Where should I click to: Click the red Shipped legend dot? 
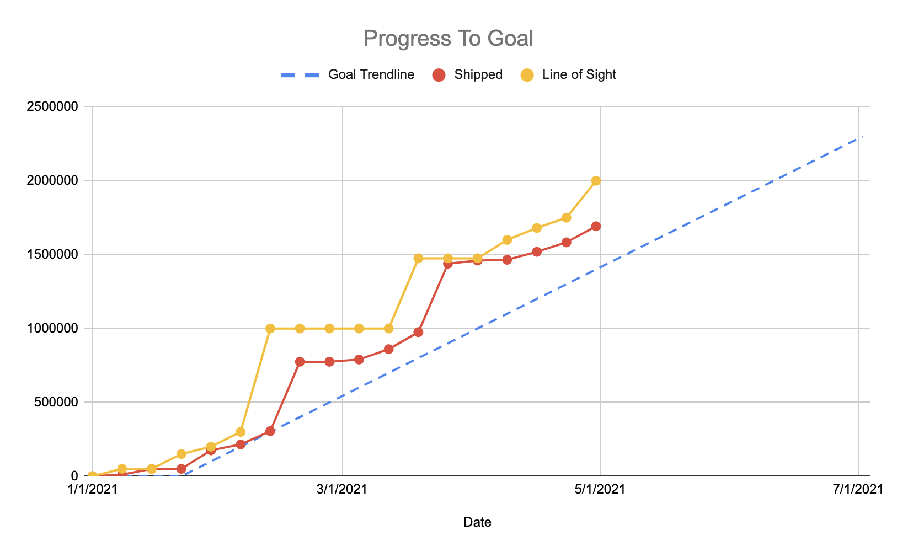pos(439,75)
